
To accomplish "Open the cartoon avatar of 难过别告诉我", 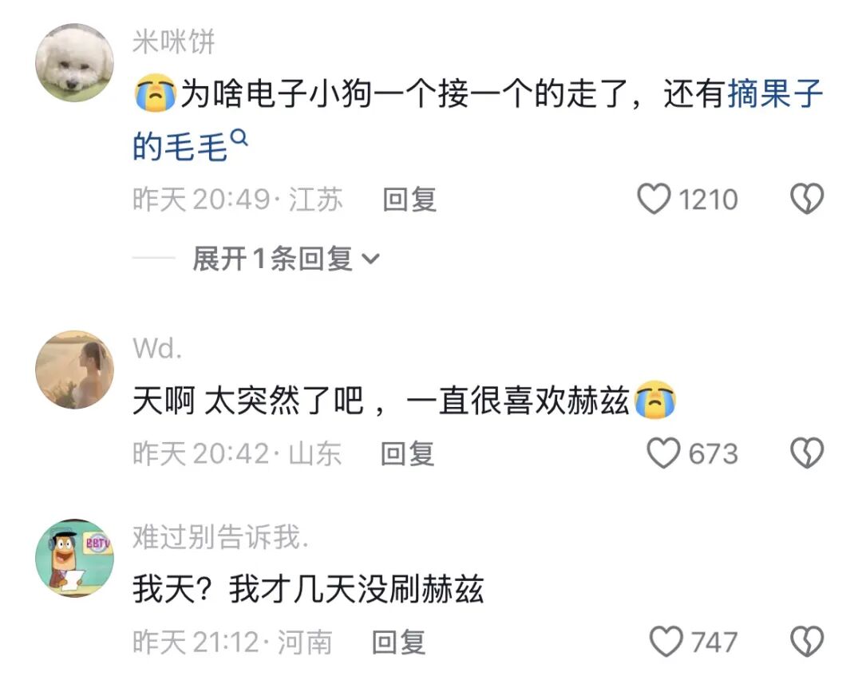I will tap(75, 558).
